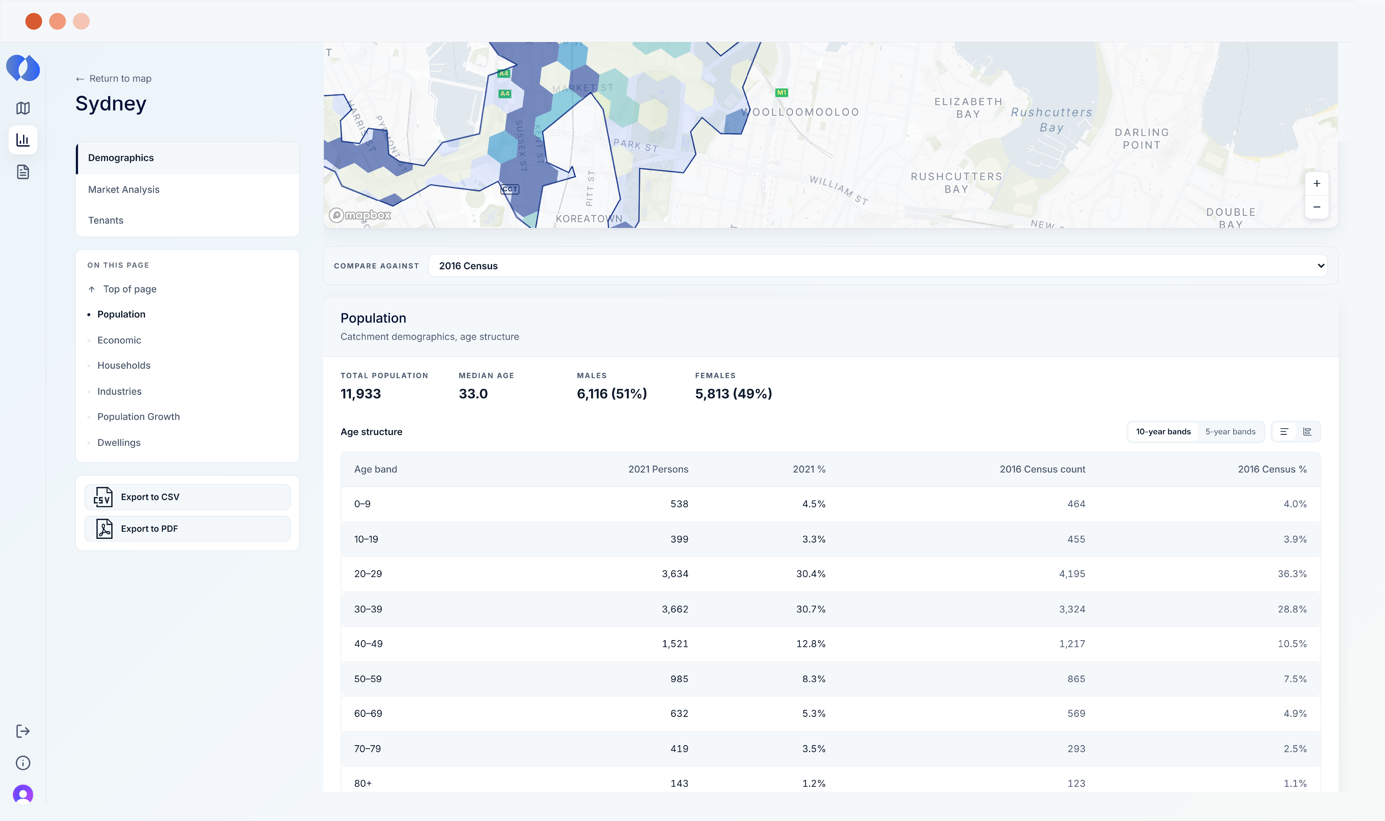Screen dimensions: 1385x821
Task: Click the 36.3% census value
Action: (x=1292, y=574)
